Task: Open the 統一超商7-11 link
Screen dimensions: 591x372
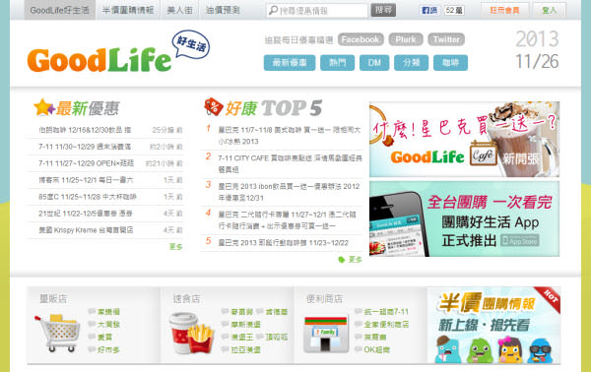Action: point(386,312)
